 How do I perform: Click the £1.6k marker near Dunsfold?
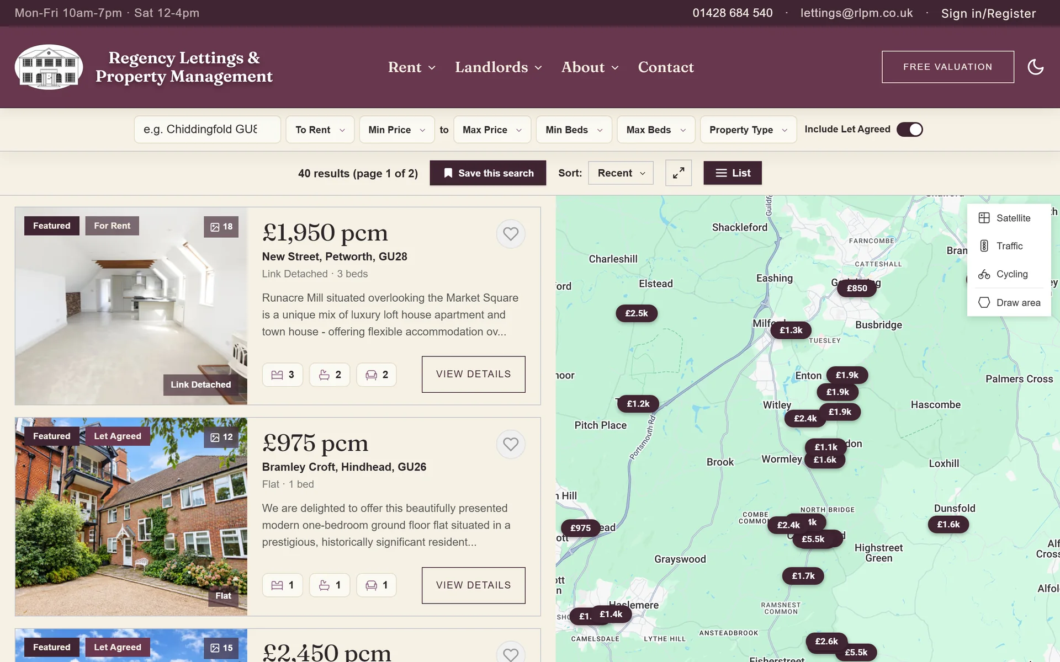coord(948,525)
